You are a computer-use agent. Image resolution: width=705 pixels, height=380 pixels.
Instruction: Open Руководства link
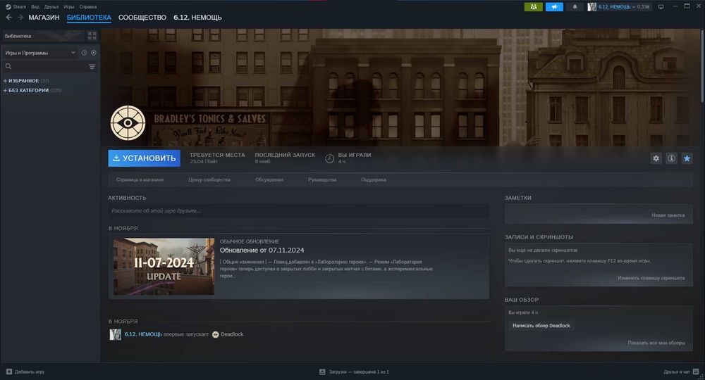pyautogui.click(x=322, y=179)
